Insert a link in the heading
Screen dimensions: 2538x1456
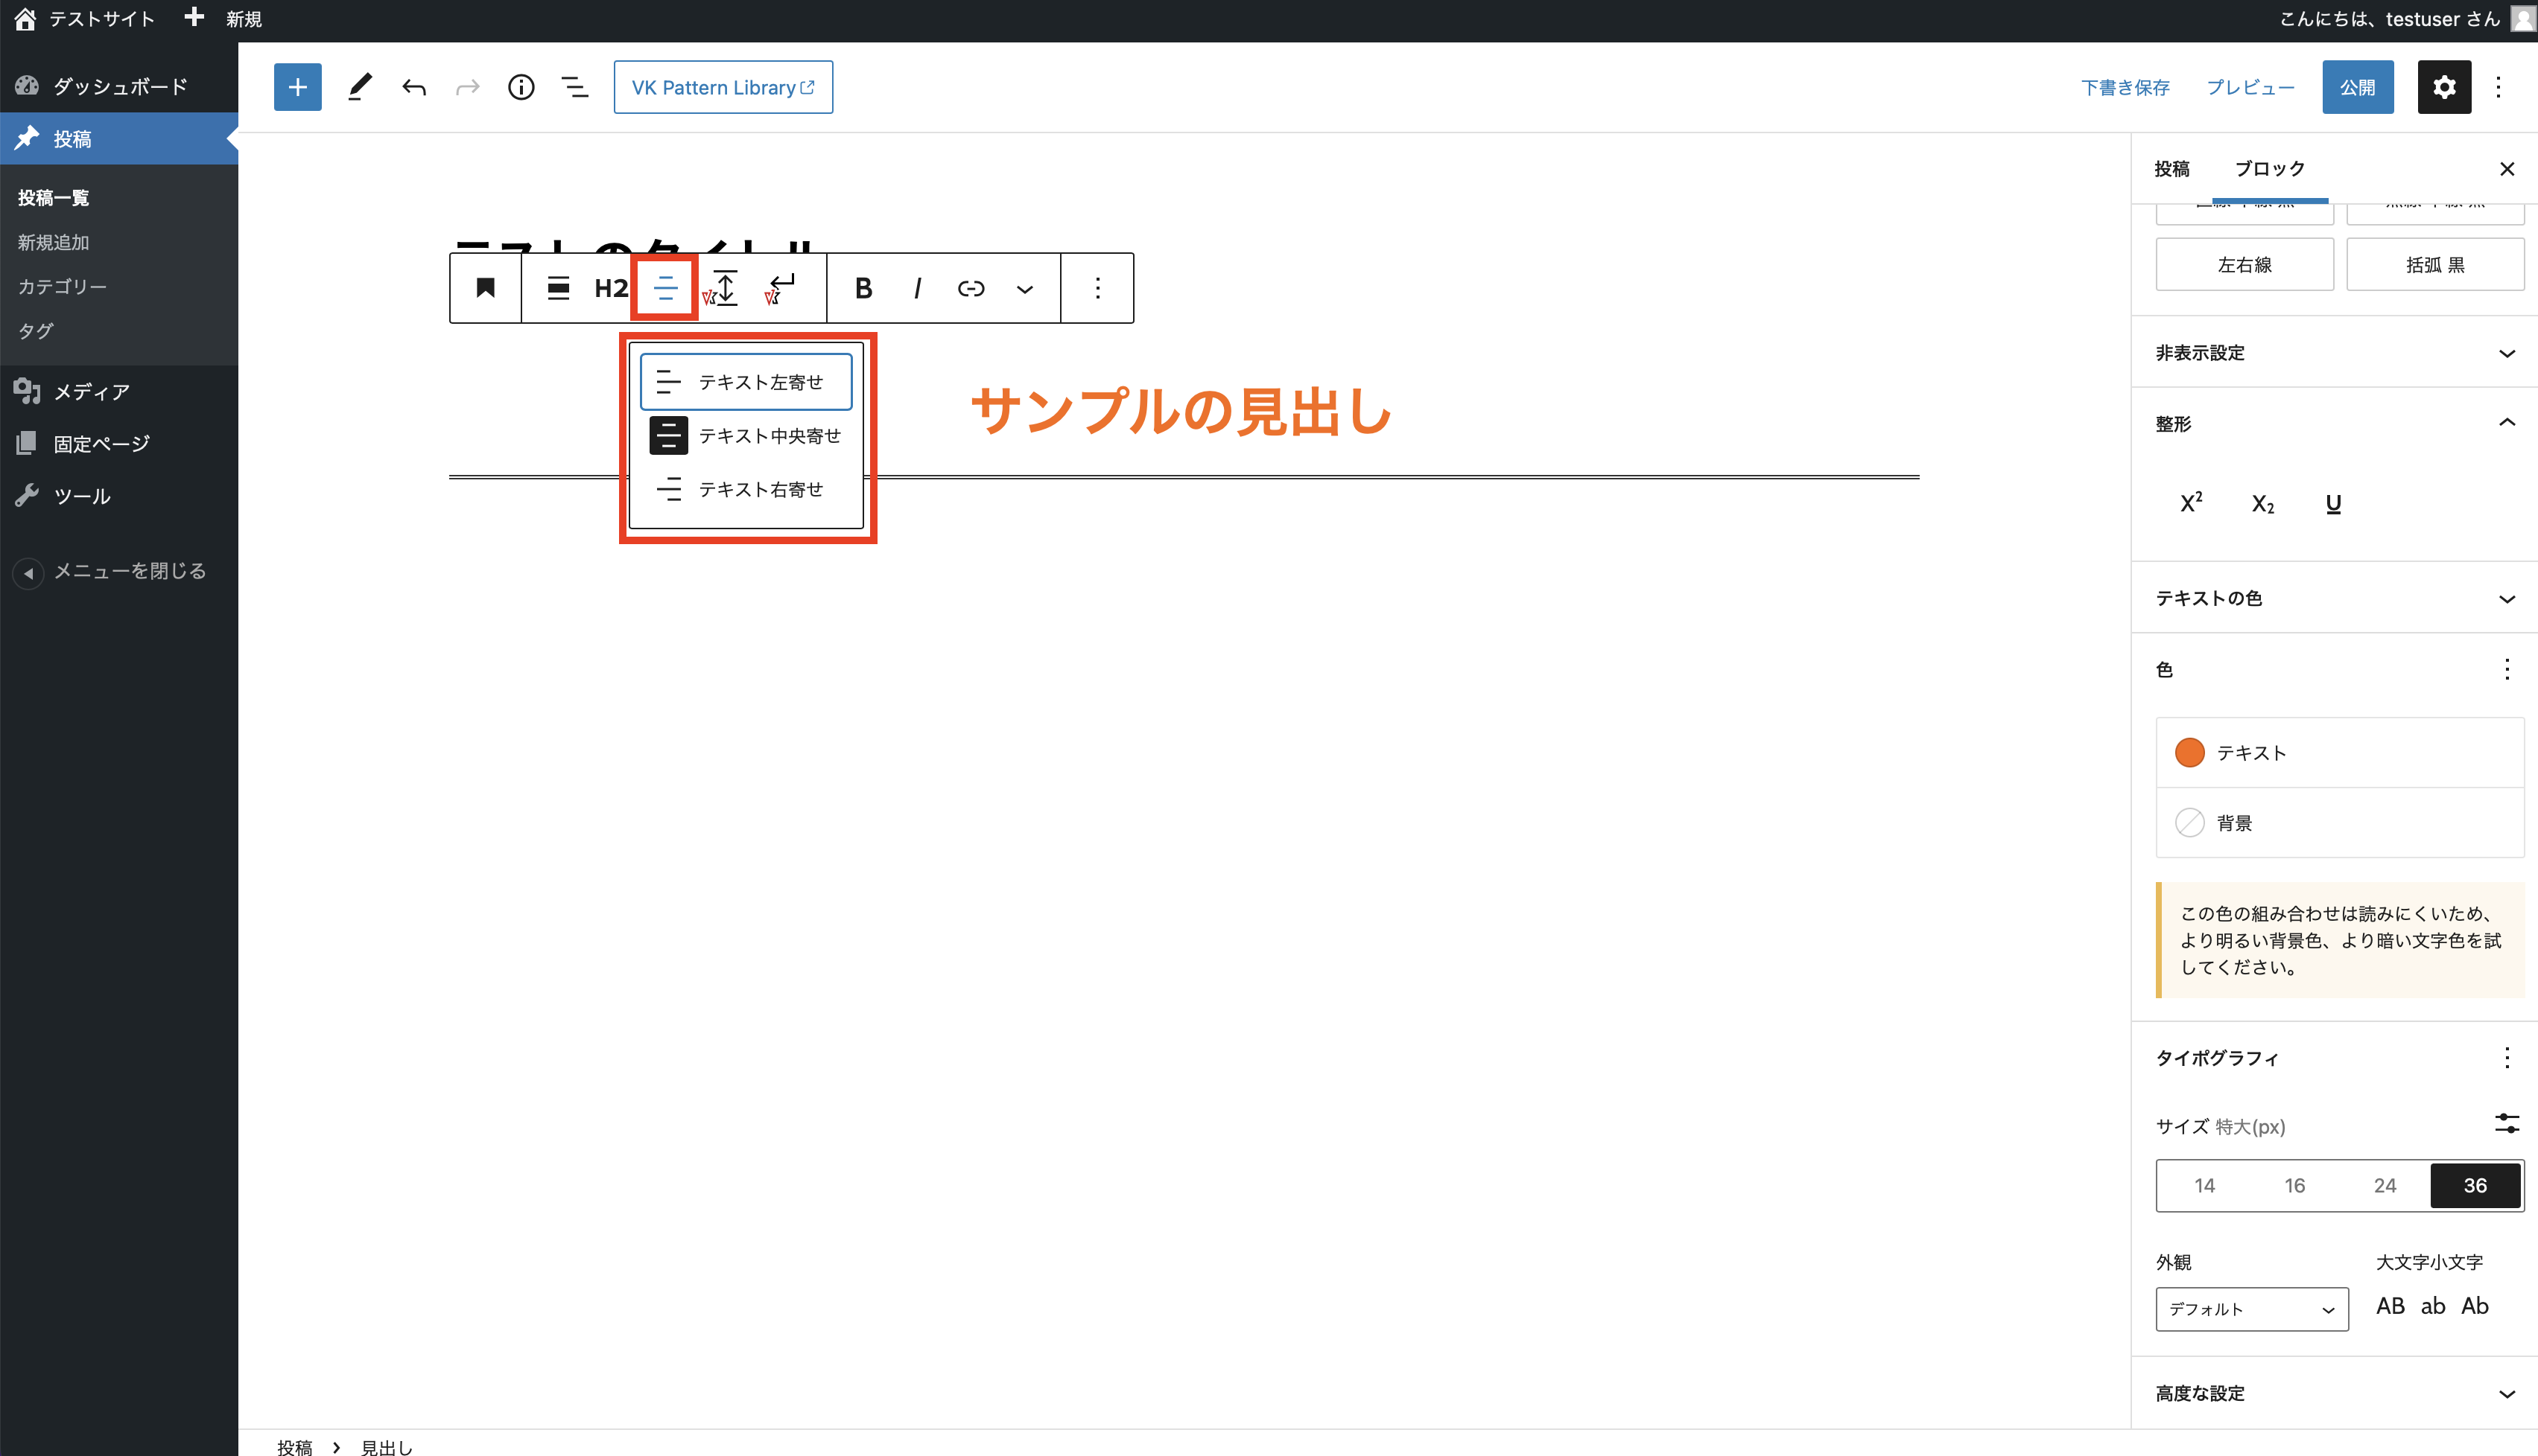tap(970, 288)
